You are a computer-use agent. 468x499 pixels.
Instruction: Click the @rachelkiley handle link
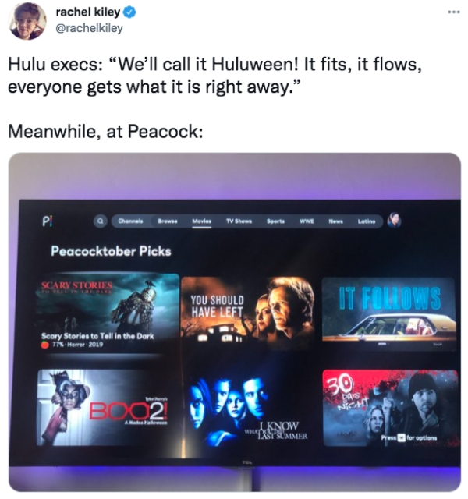tap(89, 28)
